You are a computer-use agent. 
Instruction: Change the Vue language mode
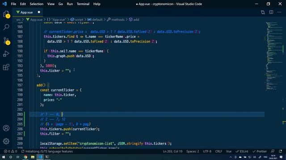(x=229, y=151)
